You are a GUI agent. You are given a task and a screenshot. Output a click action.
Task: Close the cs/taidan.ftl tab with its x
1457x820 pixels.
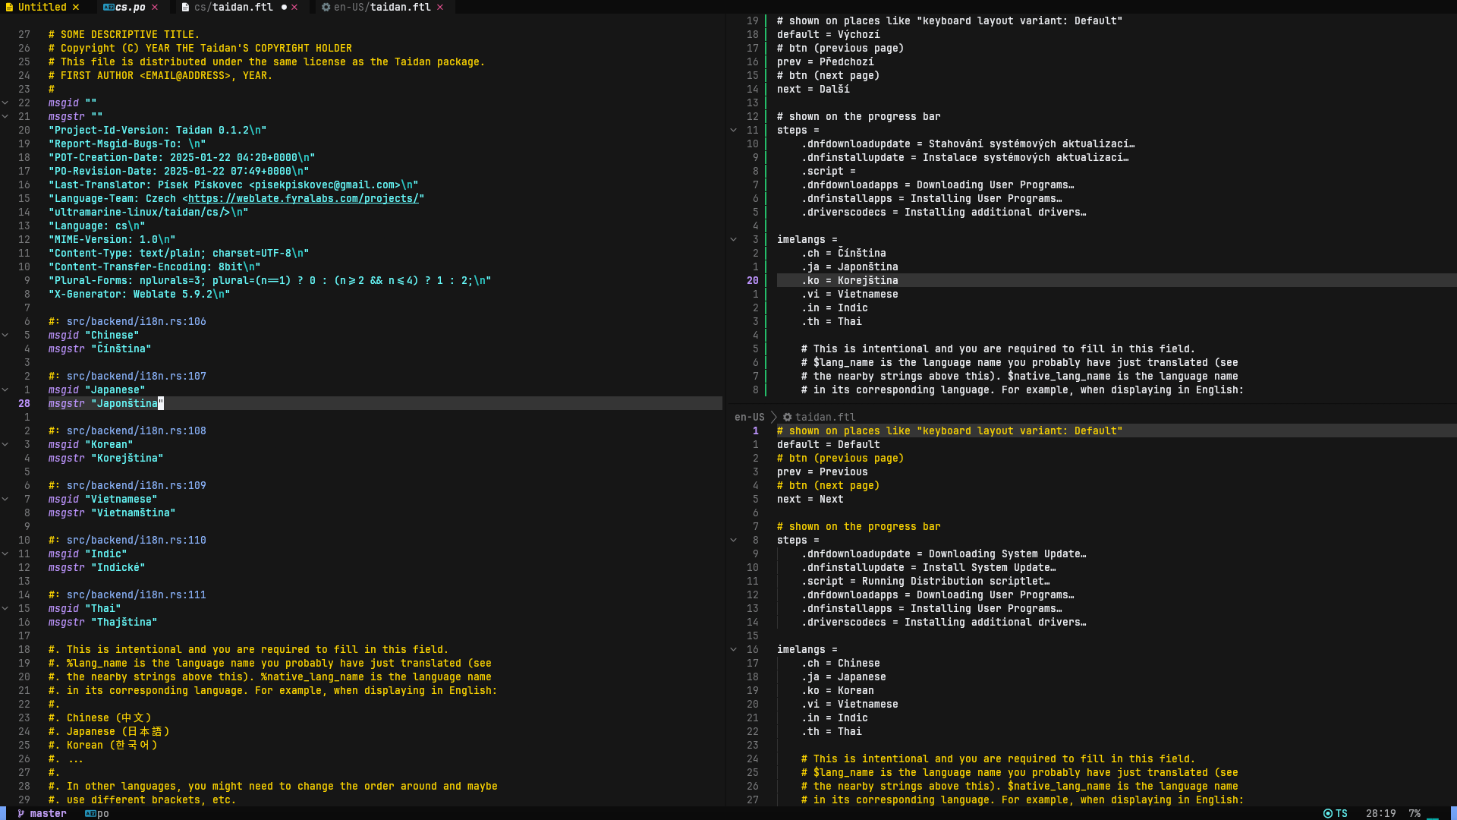294,7
